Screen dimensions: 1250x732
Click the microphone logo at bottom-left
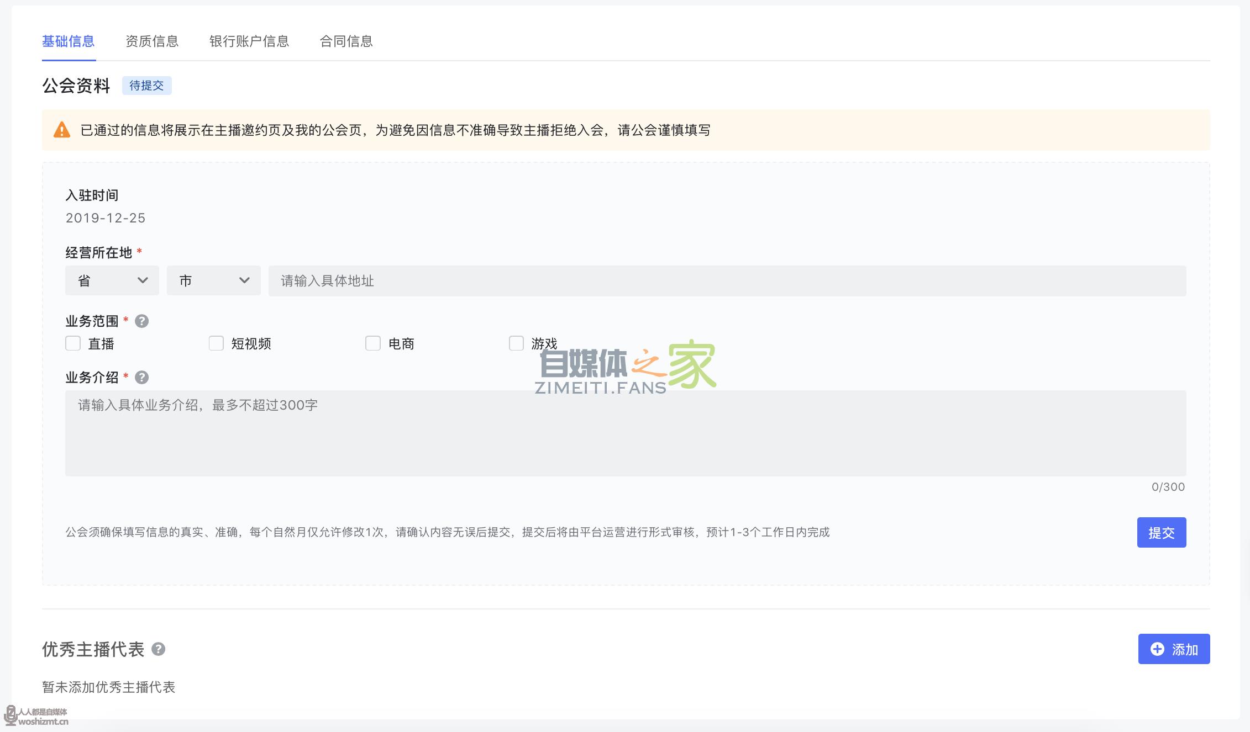pyautogui.click(x=10, y=716)
